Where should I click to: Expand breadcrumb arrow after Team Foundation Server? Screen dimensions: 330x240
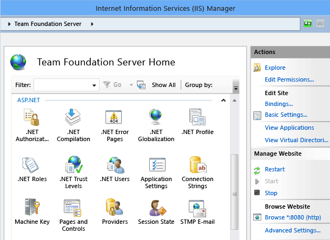92,24
